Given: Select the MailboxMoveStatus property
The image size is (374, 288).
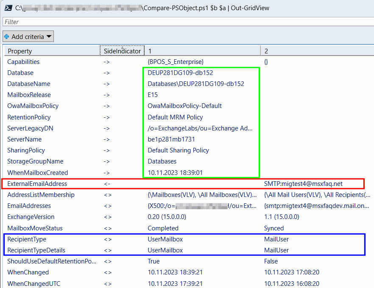Looking at the screenshot, I should 35,228.
